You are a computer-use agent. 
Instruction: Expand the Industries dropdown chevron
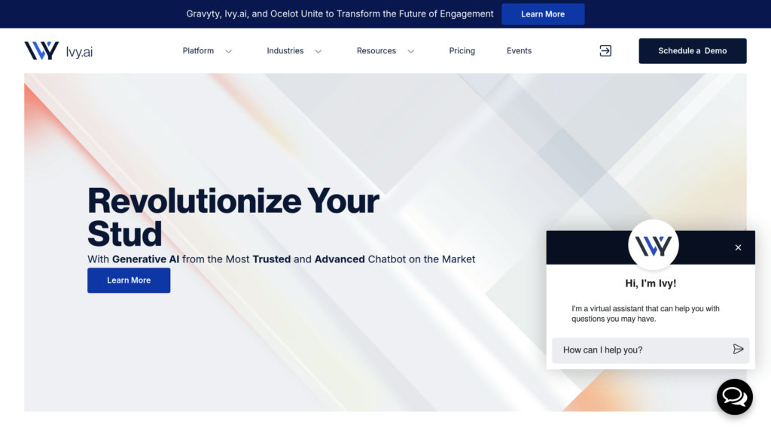point(318,51)
